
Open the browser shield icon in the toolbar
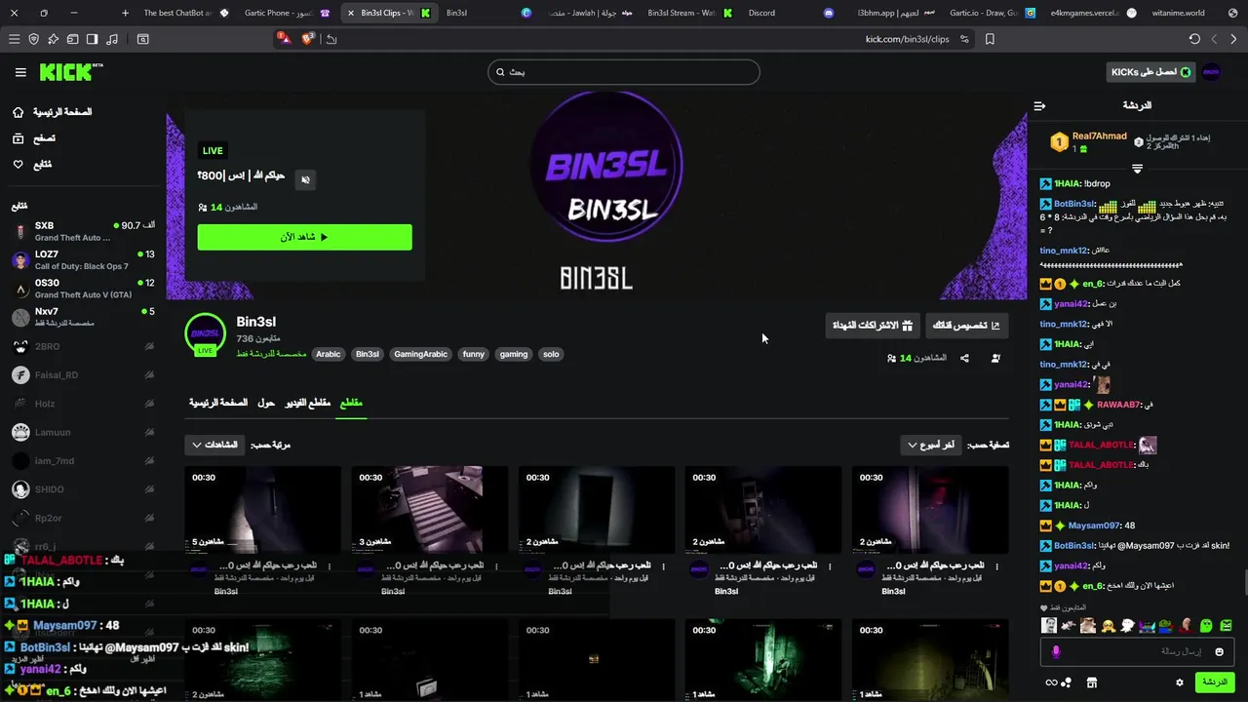tap(34, 39)
